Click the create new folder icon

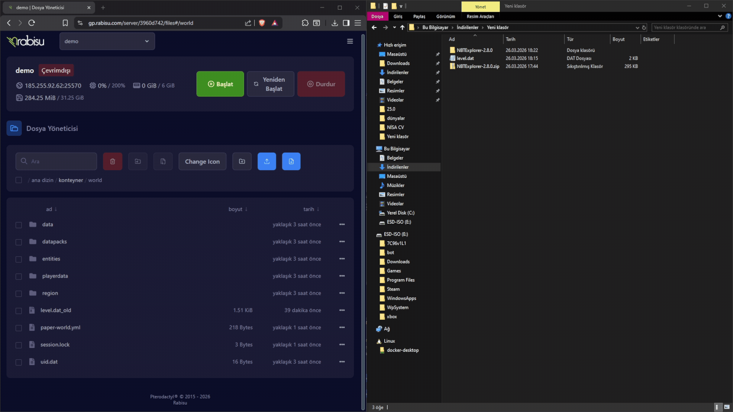click(242, 161)
